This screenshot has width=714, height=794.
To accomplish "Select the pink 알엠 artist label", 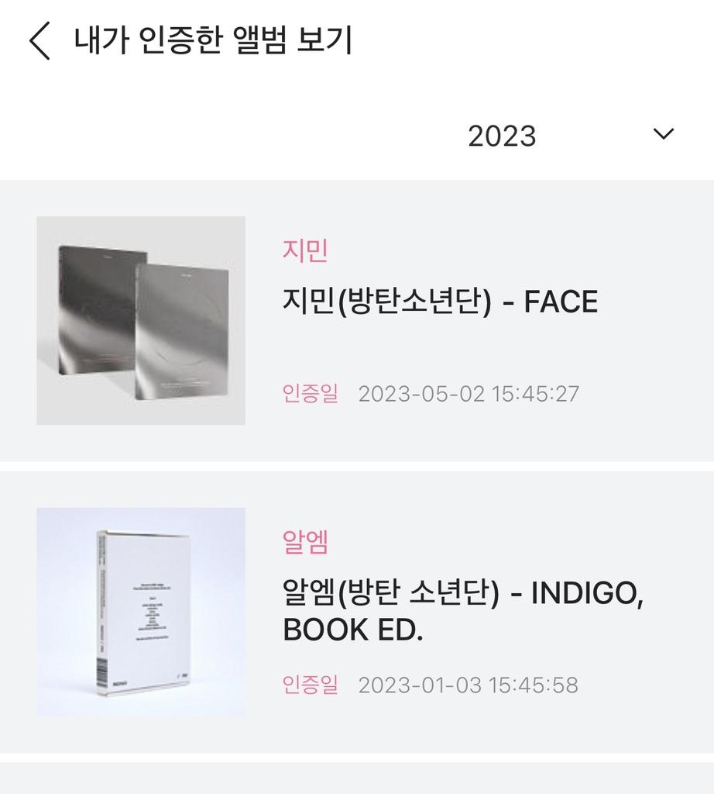I will coord(305,543).
